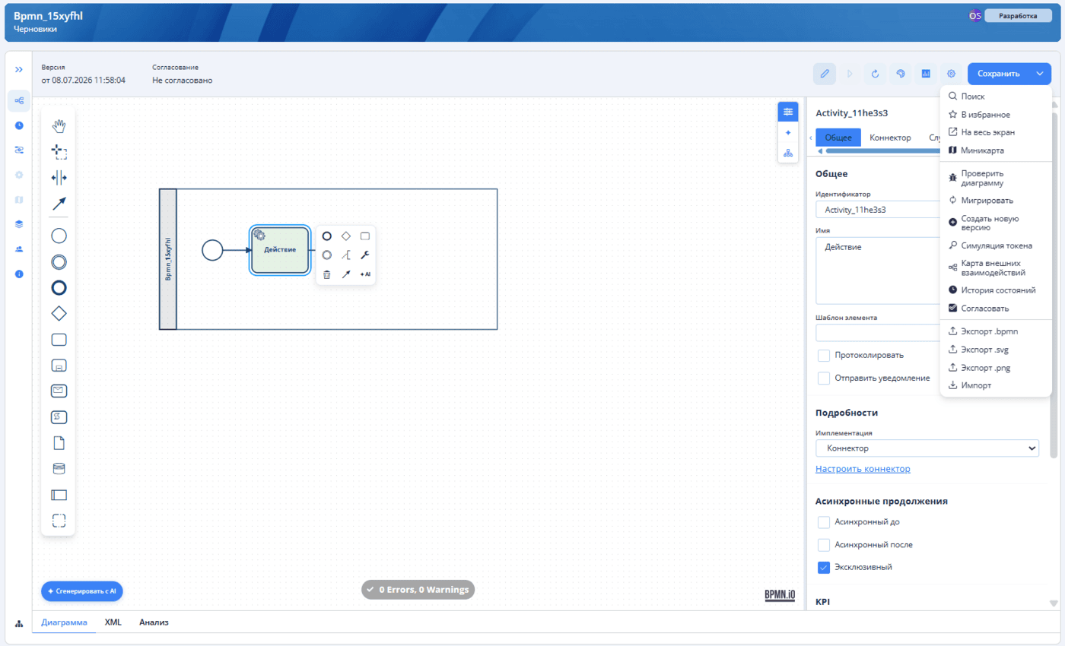This screenshot has width=1065, height=646.
Task: Create a group element from palette
Action: point(59,521)
